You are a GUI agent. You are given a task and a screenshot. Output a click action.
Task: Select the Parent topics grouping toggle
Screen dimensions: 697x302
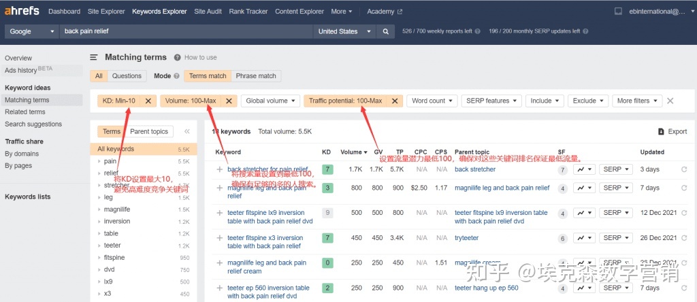coord(149,131)
